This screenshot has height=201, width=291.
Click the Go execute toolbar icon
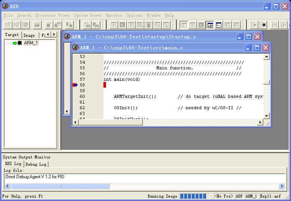tap(253, 25)
